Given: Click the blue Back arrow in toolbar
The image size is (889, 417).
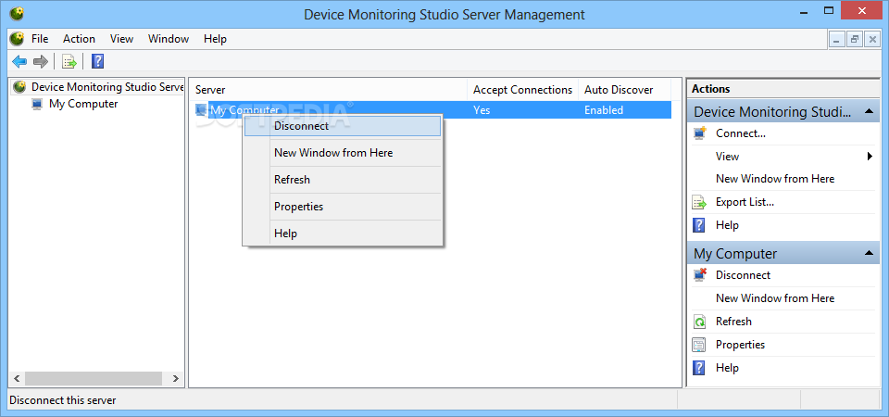Looking at the screenshot, I should (x=19, y=61).
